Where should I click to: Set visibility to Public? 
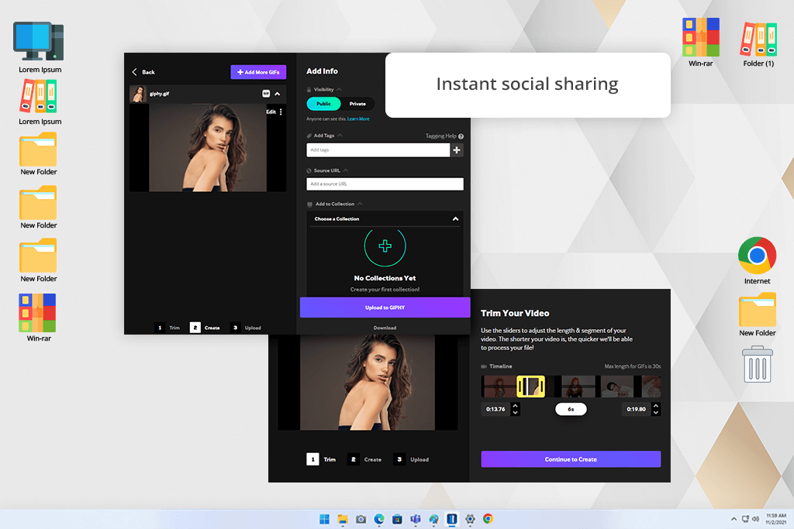point(323,104)
